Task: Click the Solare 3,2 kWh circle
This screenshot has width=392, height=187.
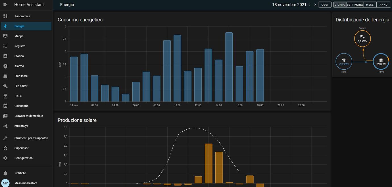Action: pos(362,39)
